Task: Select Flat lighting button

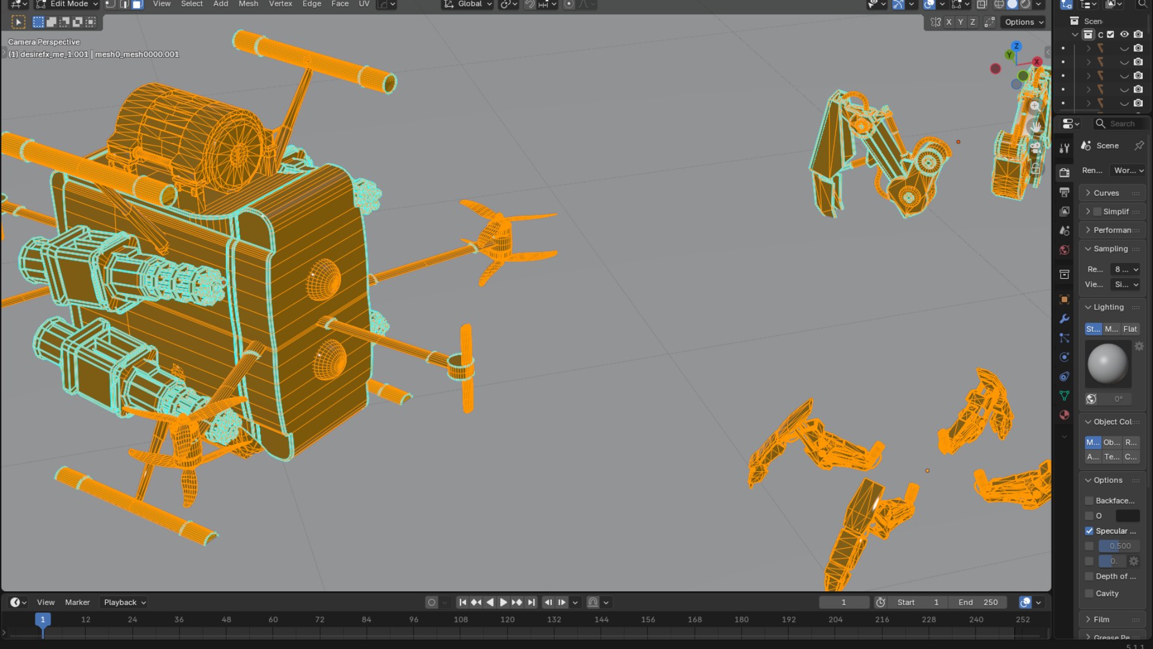Action: (1130, 329)
